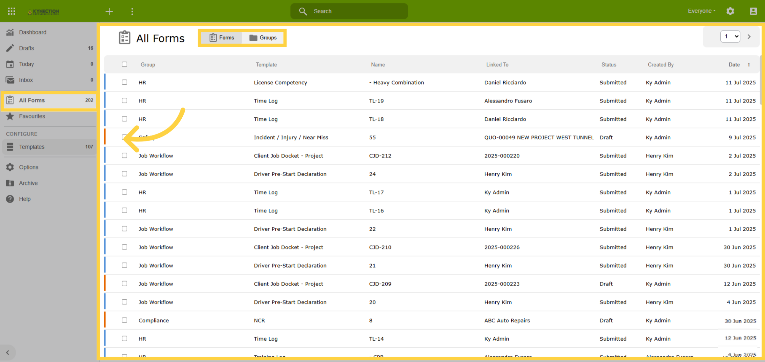Image resolution: width=765 pixels, height=362 pixels.
Task: Tick the select-all checkbox in table header
Action: (124, 64)
